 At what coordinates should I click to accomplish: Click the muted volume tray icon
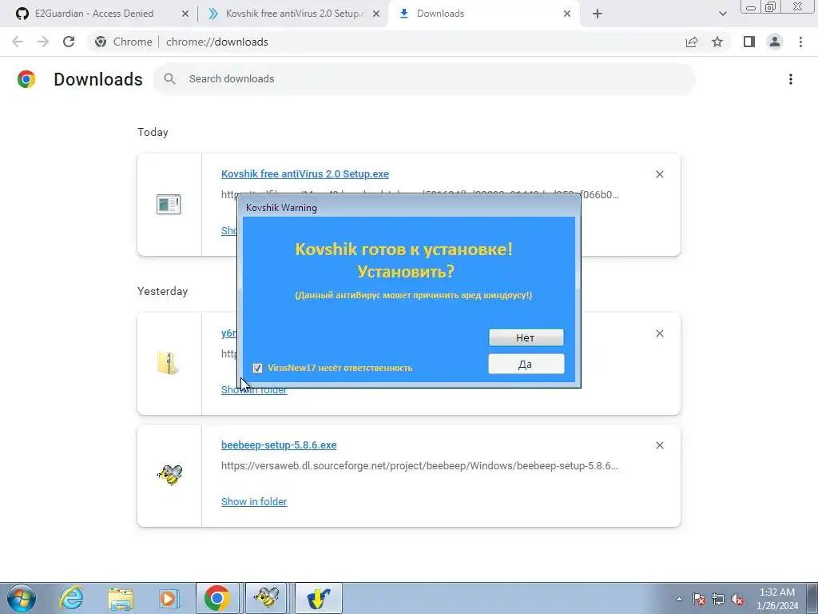737,599
